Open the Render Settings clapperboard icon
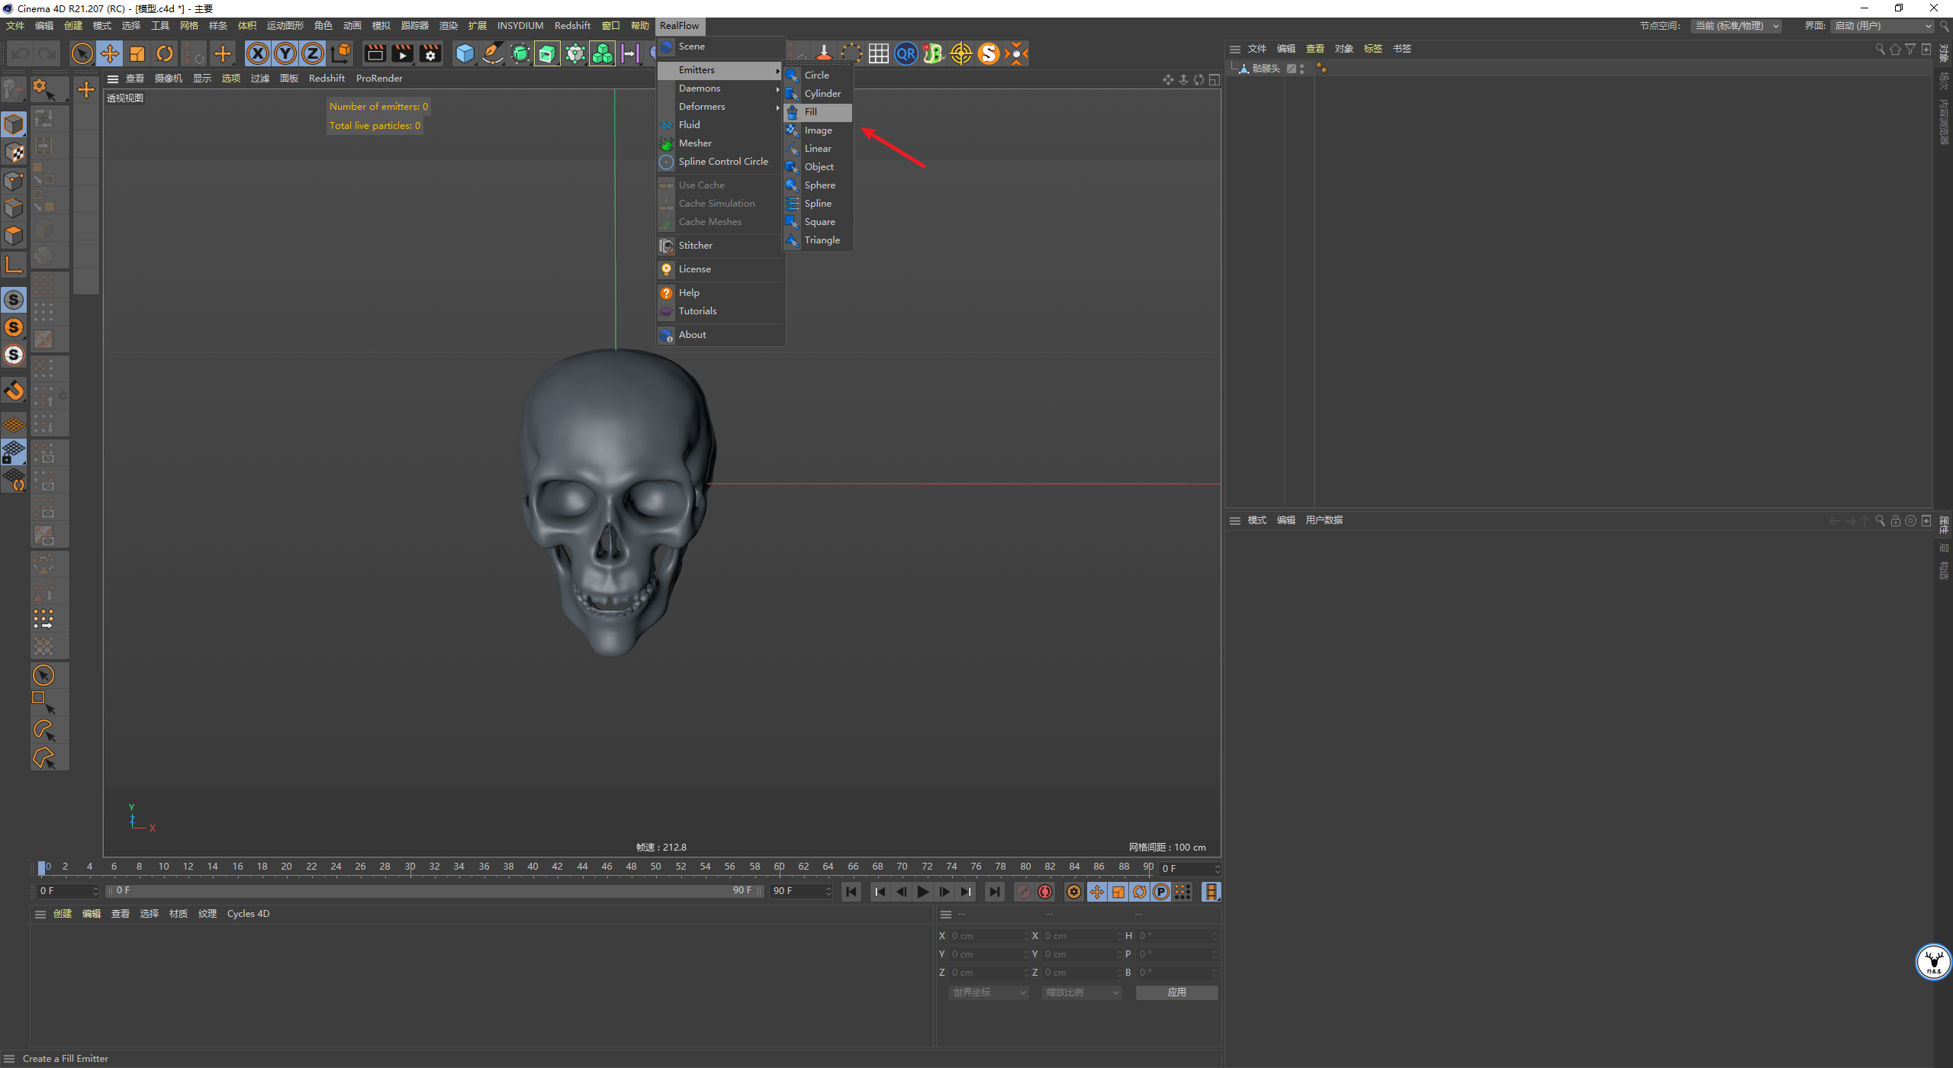Viewport: 1953px width, 1068px height. 430,53
